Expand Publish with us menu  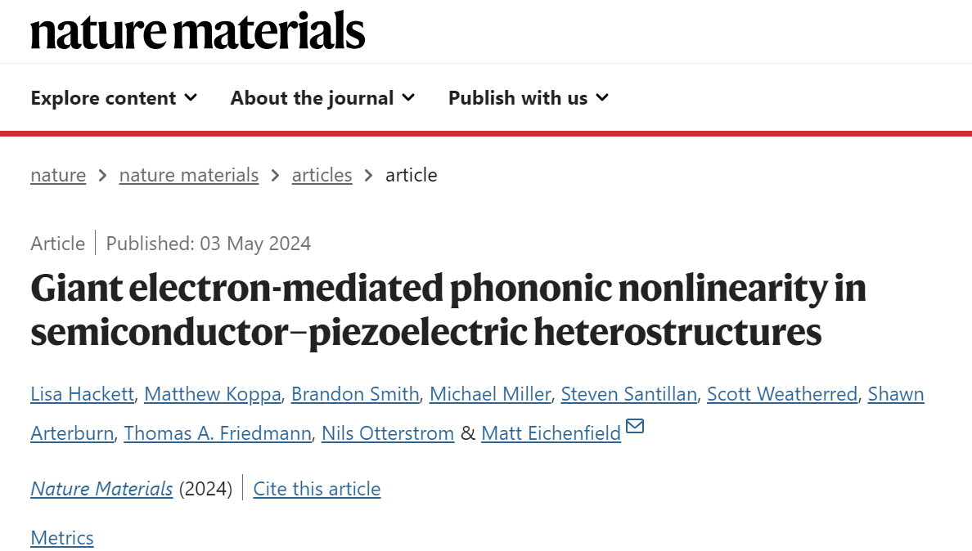click(529, 98)
